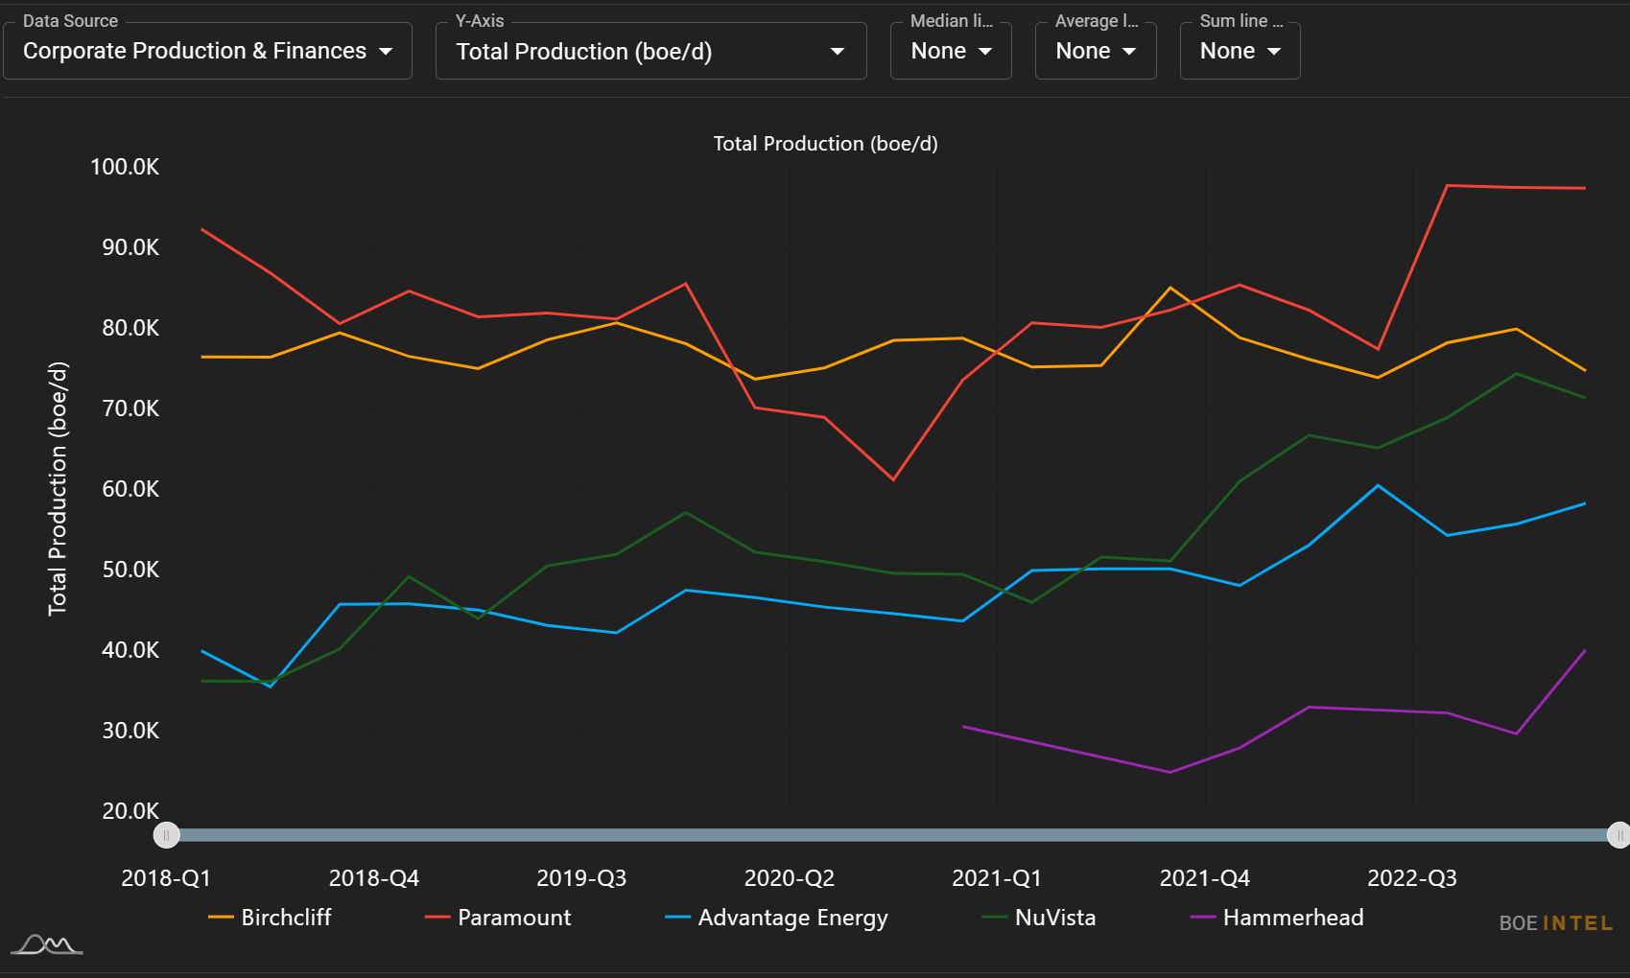1630x978 pixels.
Task: Click the Paramount line's lowest dip point
Action: [x=893, y=479]
